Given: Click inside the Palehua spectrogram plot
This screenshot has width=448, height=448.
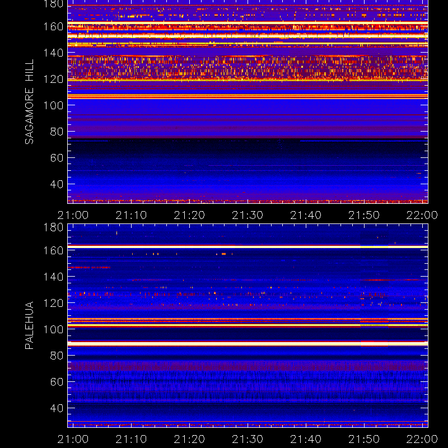Looking at the screenshot, I should coord(248,326).
